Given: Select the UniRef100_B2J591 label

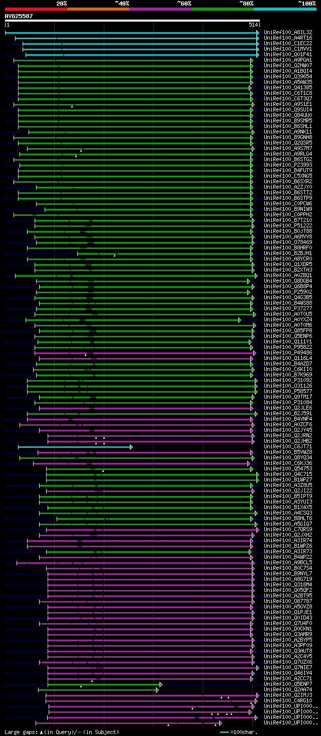Looking at the screenshot, I should pyautogui.click(x=288, y=413).
